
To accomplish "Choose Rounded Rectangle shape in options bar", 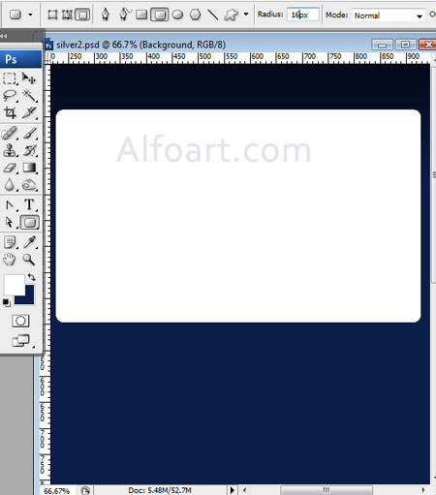I will coord(160,15).
